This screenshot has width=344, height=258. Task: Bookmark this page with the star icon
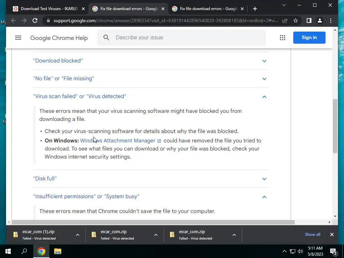point(296,20)
